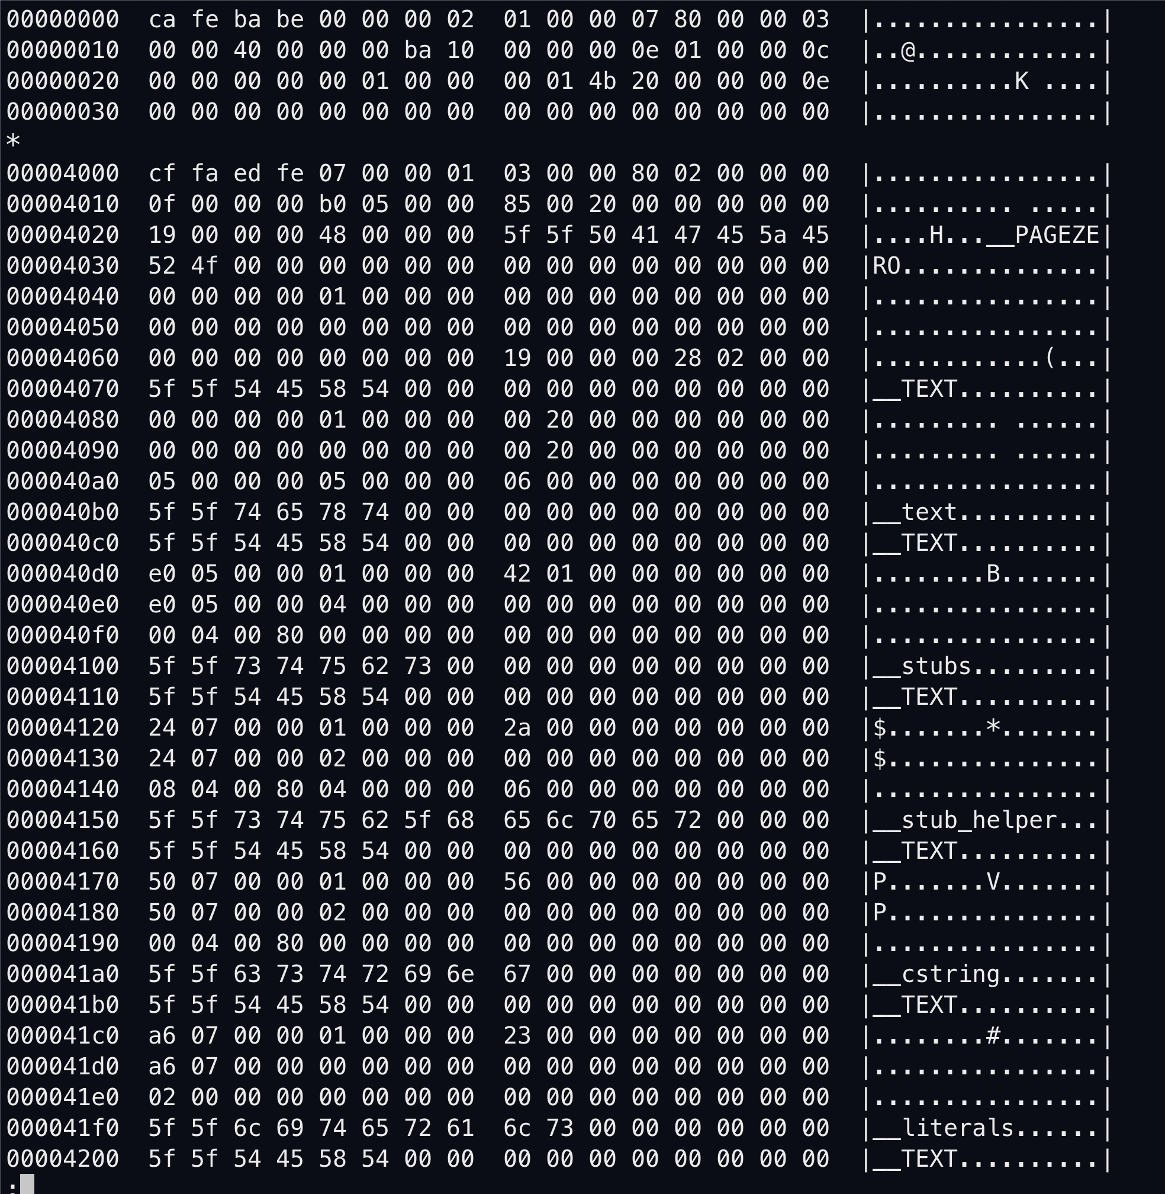Click the asterisk line marking repeated rows
Screen dimensions: 1165x1194
point(13,142)
